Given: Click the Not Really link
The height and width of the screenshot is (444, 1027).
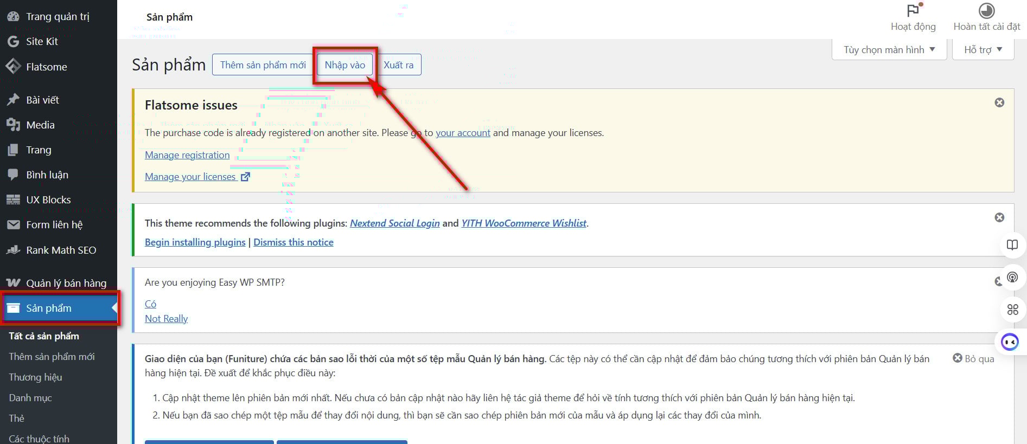Looking at the screenshot, I should pyautogui.click(x=167, y=319).
